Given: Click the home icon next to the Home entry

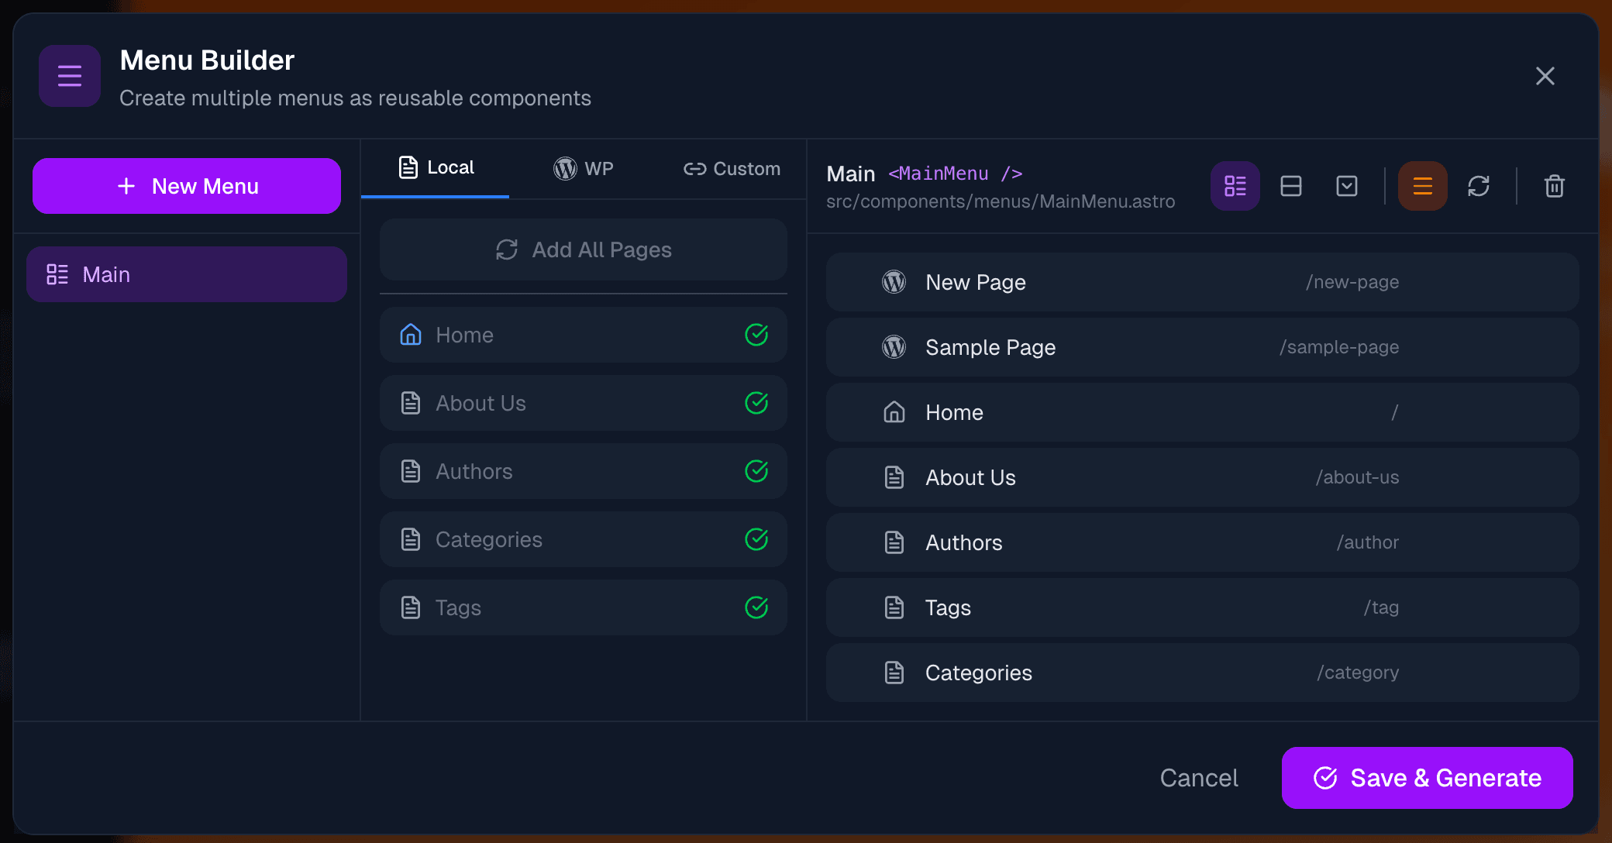Looking at the screenshot, I should point(894,412).
